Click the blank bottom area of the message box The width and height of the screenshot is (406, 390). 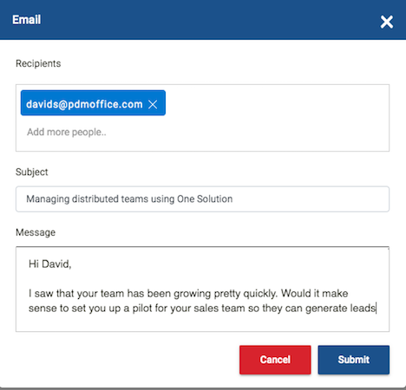click(x=202, y=323)
